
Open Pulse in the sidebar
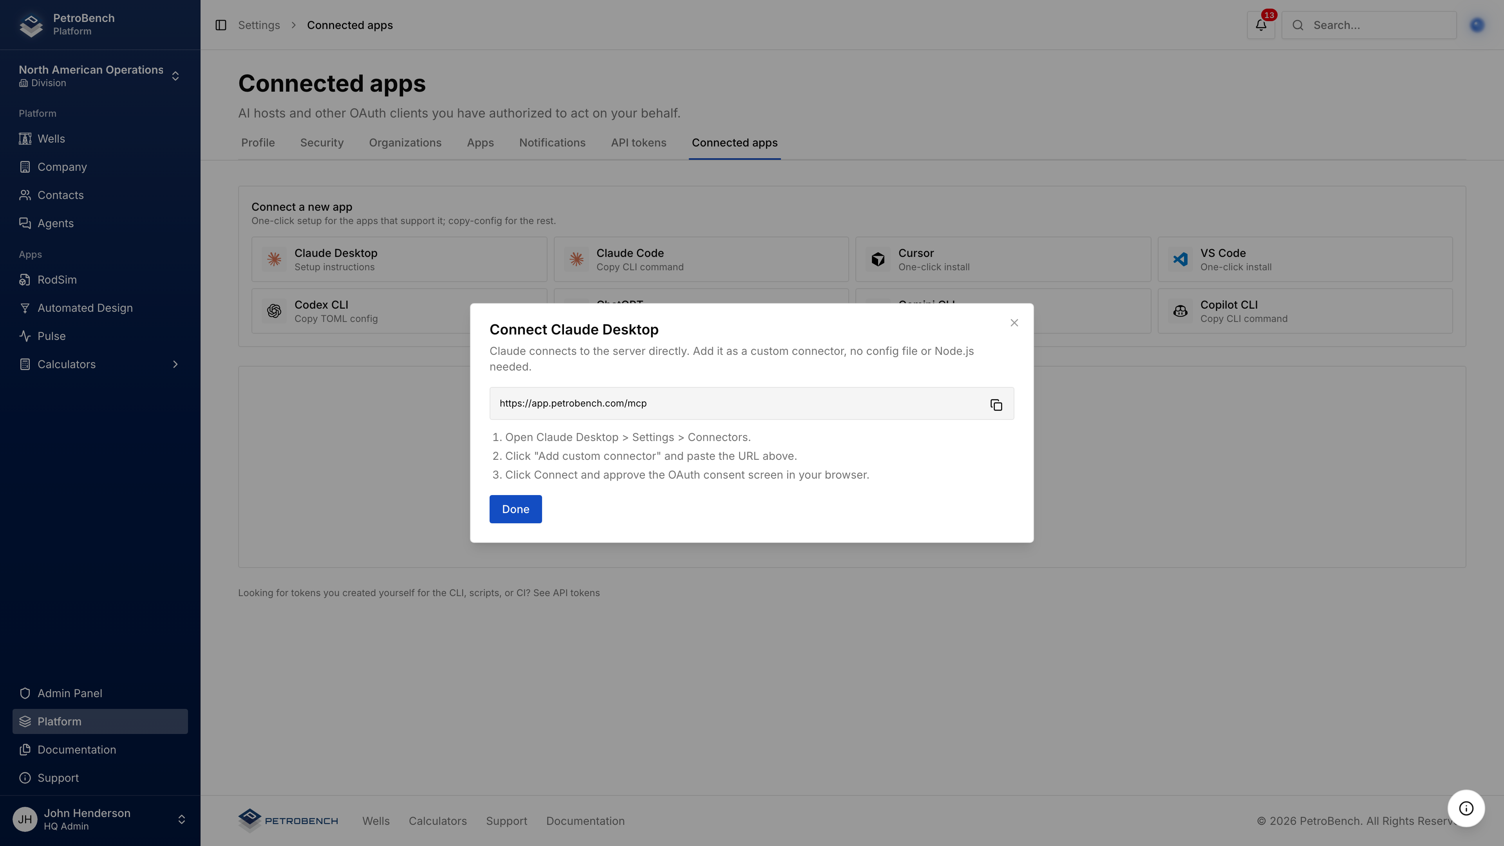pyautogui.click(x=100, y=336)
